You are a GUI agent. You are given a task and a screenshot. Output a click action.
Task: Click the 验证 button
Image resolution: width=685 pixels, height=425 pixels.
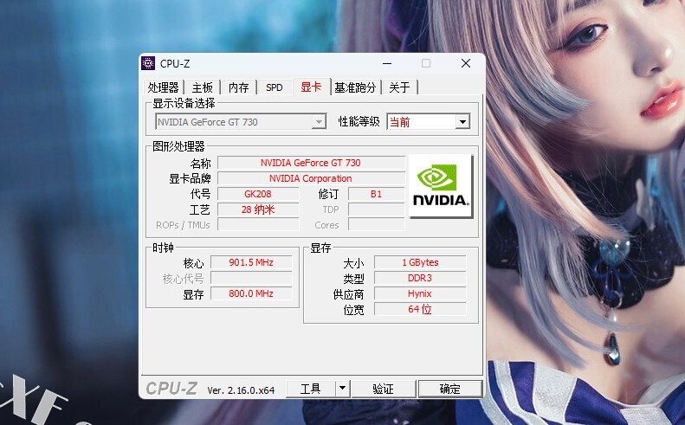384,389
